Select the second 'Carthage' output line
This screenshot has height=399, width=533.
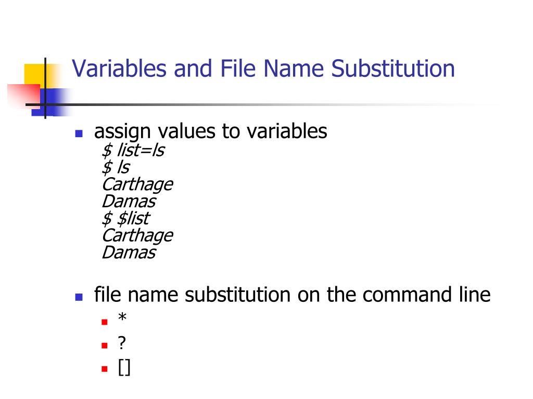pyautogui.click(x=137, y=235)
